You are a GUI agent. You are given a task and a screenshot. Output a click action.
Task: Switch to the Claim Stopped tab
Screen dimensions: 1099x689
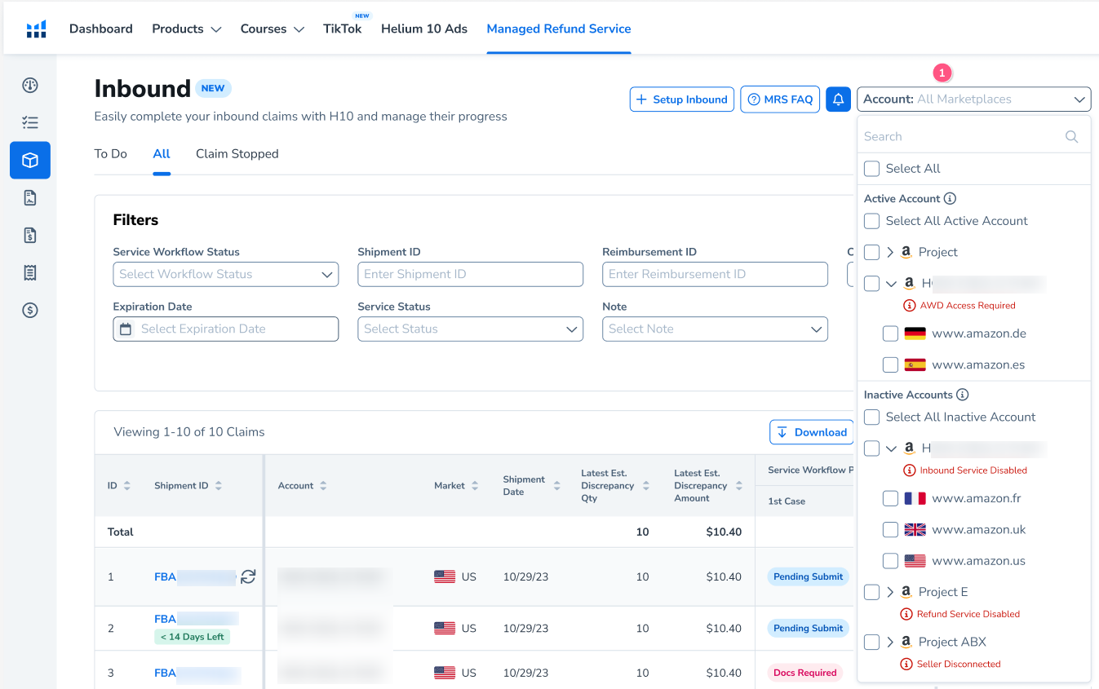click(x=237, y=154)
